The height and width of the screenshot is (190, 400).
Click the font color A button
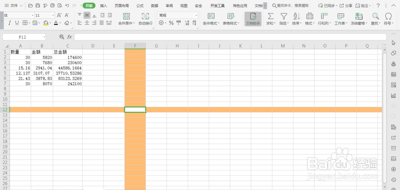pos(56,23)
